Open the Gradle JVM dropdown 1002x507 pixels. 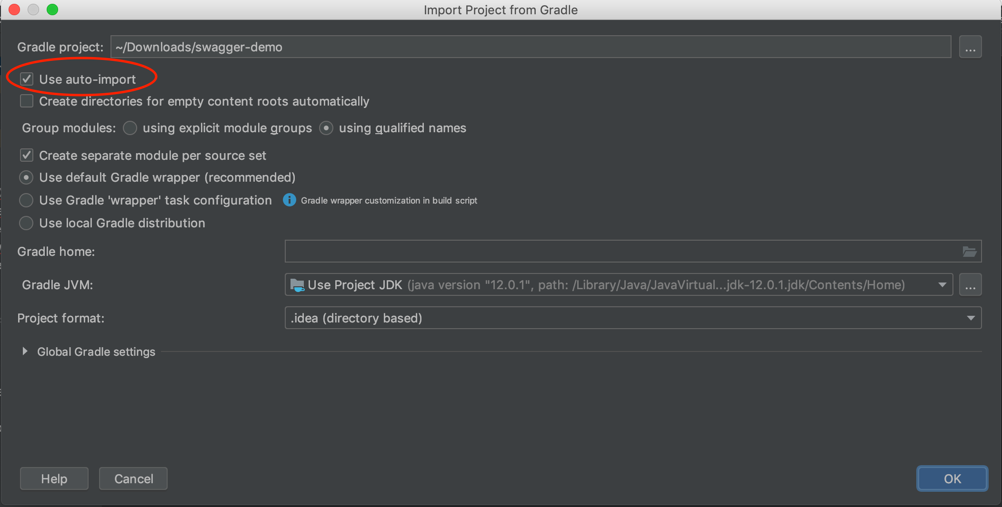coord(619,285)
